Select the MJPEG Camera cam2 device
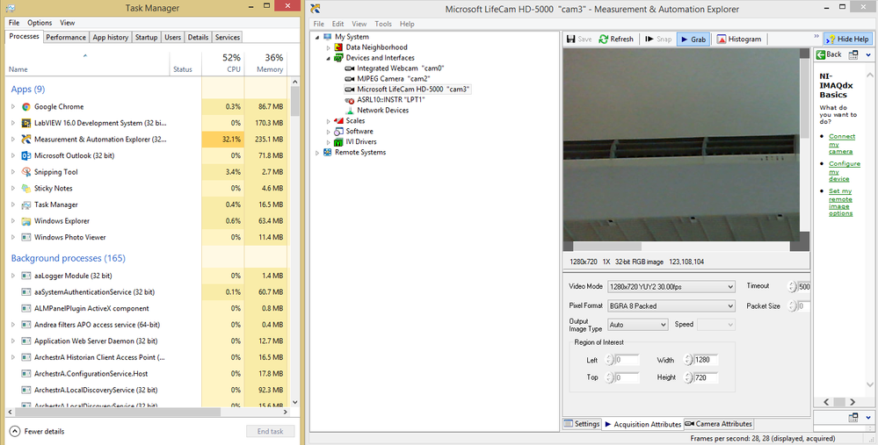 [394, 79]
